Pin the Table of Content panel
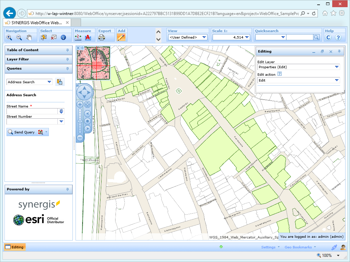This screenshot has width=350, height=262. 68,50
